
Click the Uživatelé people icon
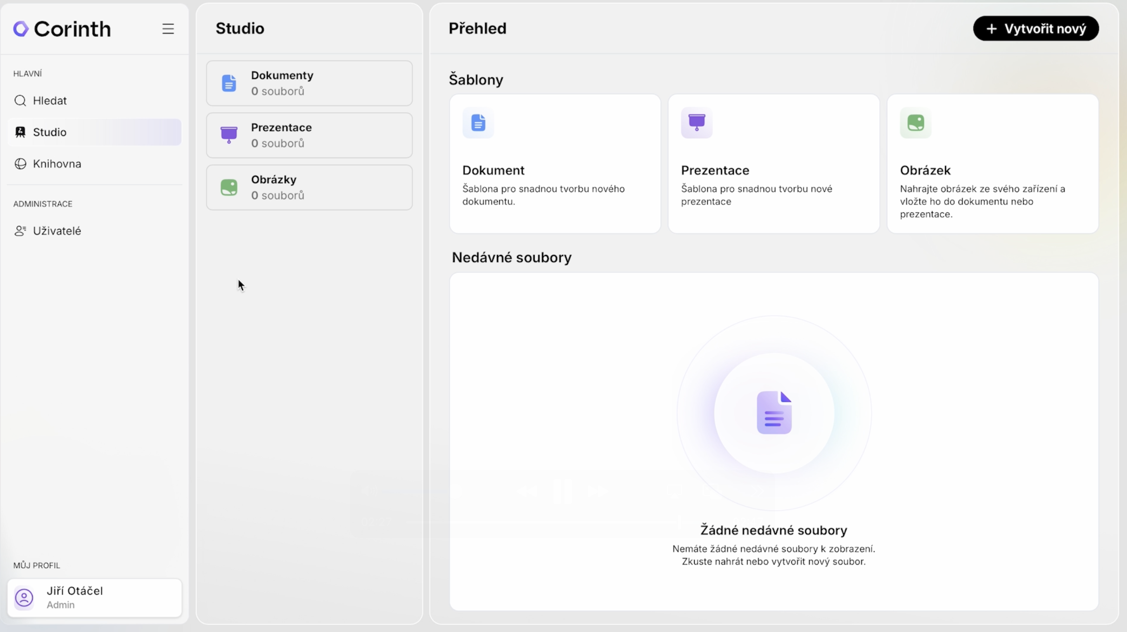pos(20,231)
